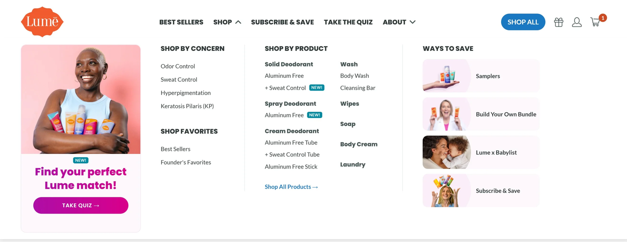Viewport: 627px width, 242px height.
Task: Open Best Sellers in top navigation
Action: coord(181,22)
